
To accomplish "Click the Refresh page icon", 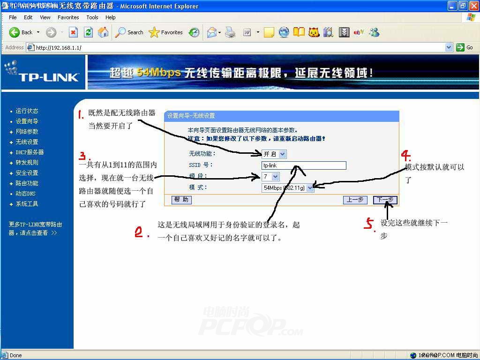I will coord(88,32).
